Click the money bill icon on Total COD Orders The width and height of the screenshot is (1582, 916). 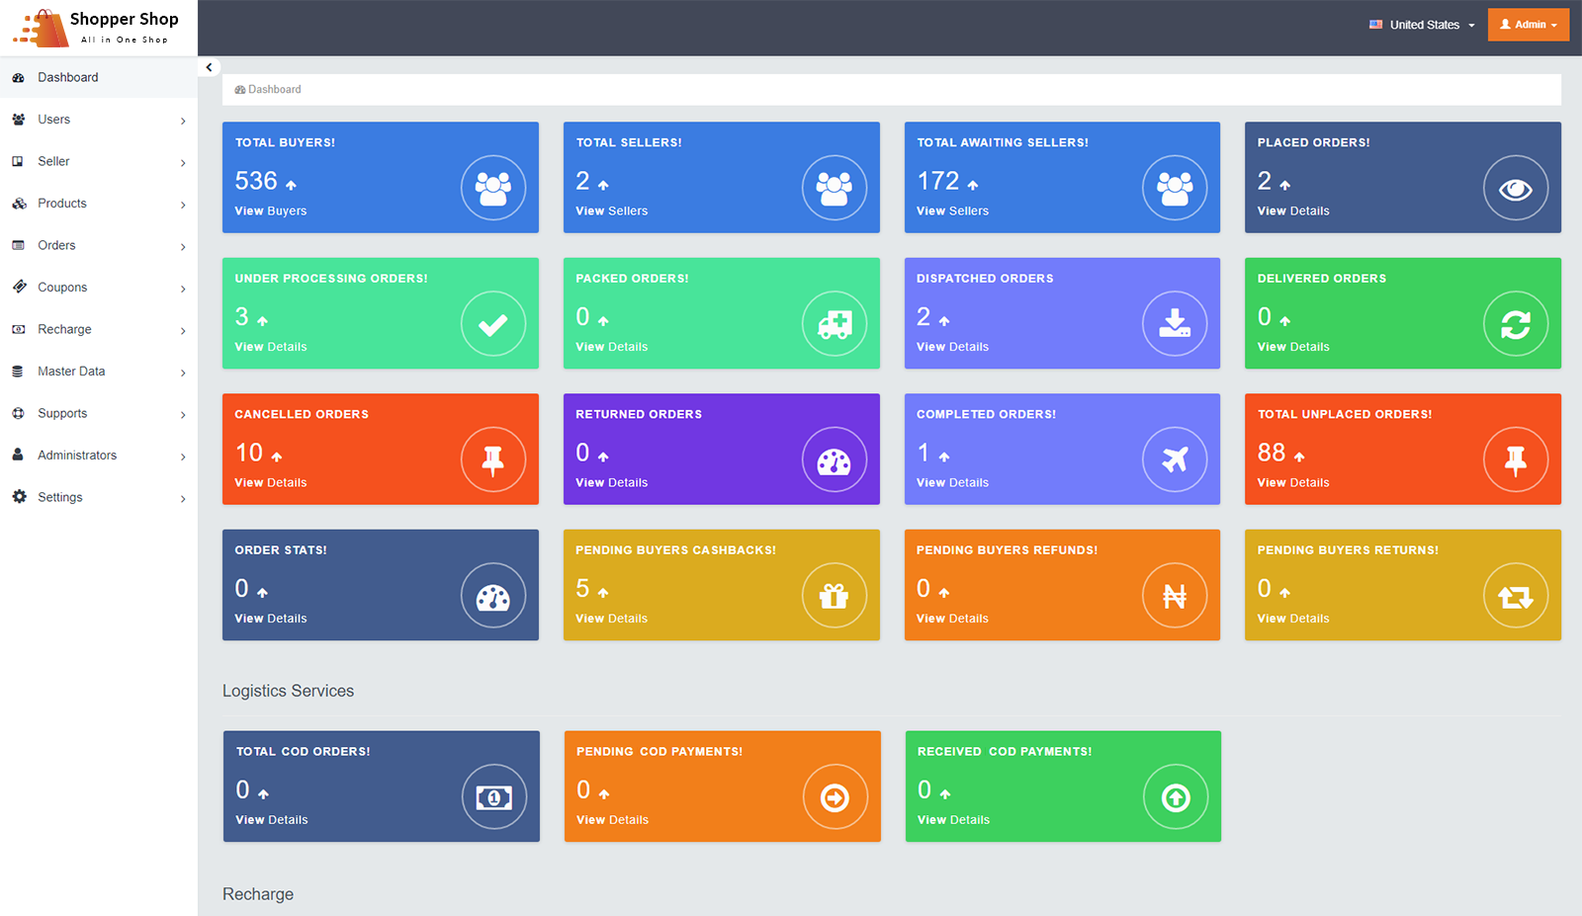[494, 796]
